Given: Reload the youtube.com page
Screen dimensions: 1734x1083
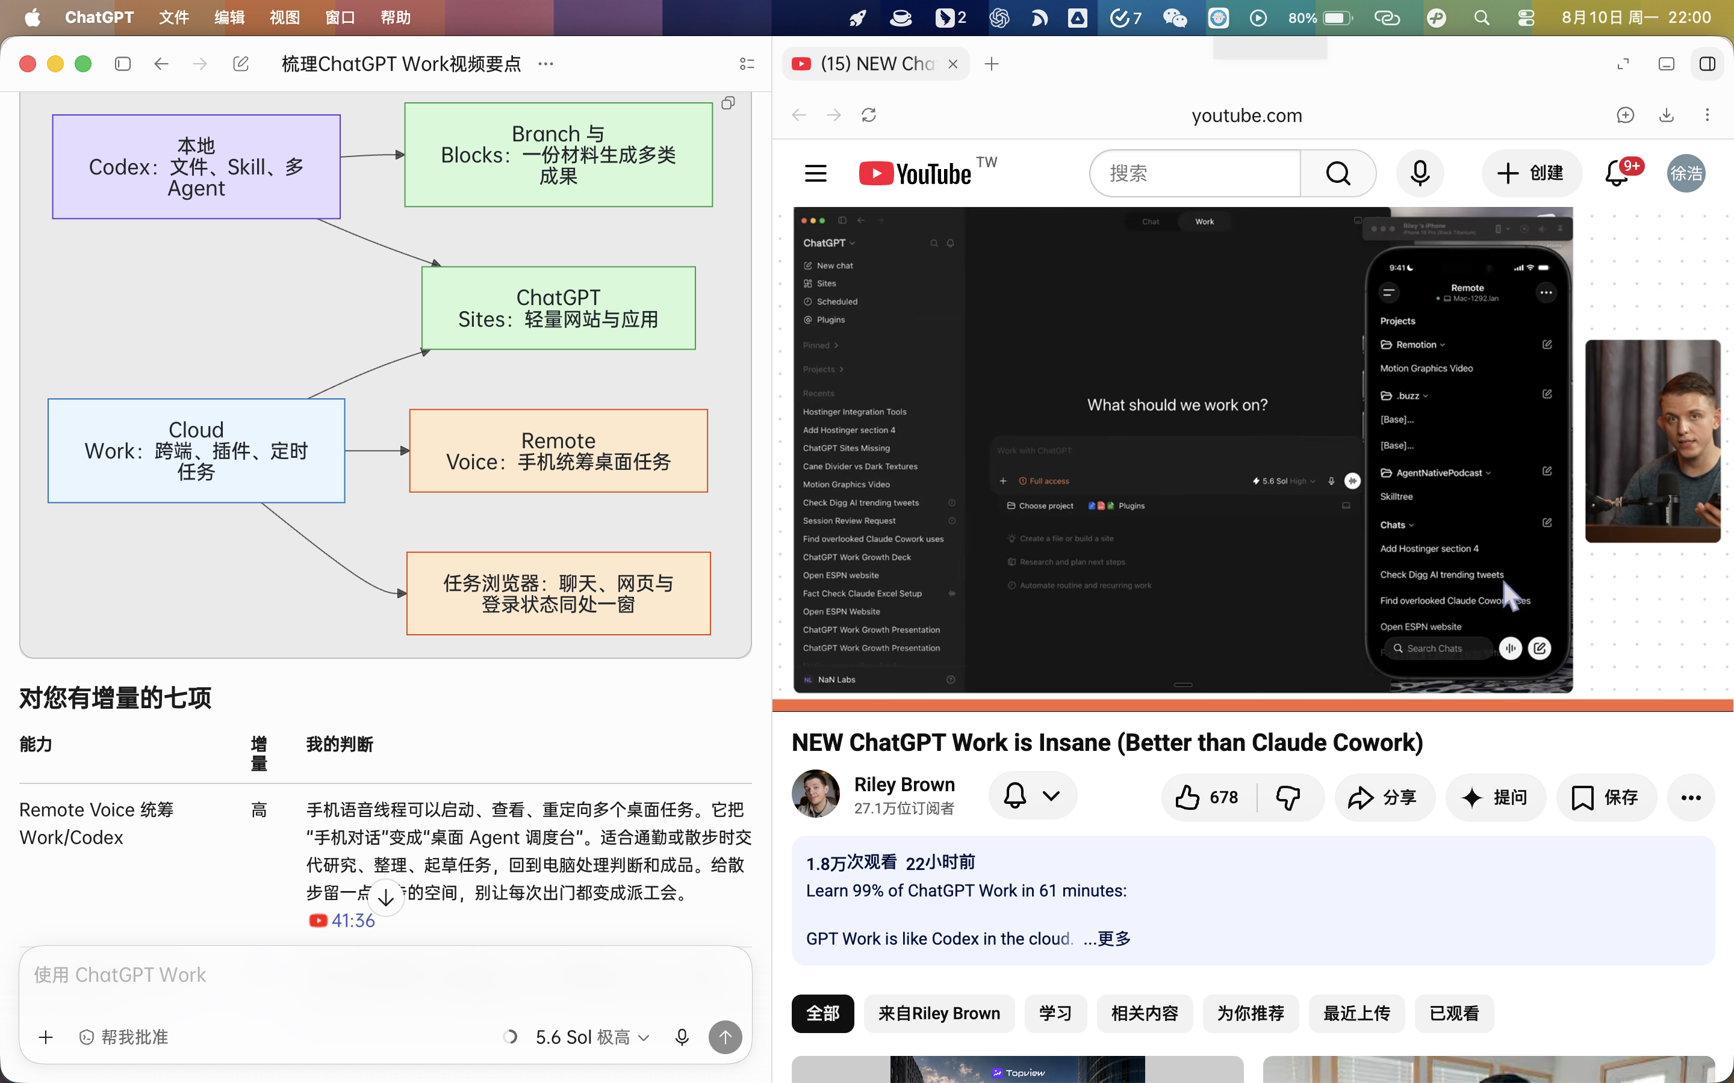Looking at the screenshot, I should pos(868,116).
